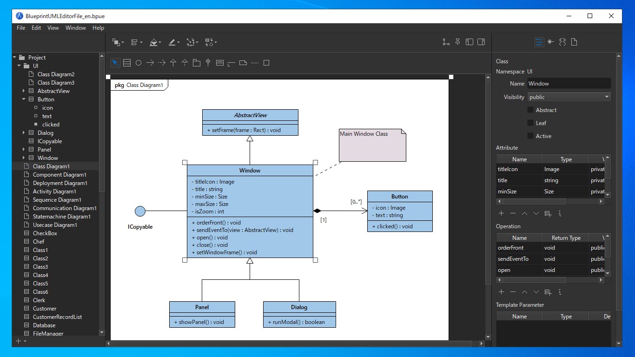Viewport: 635px width, 357px height.
Task: Select the interface circle tool
Action: pos(138,62)
